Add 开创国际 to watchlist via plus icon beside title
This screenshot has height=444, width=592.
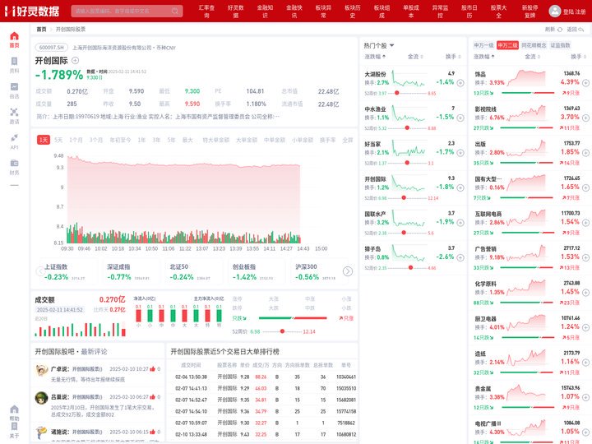(x=75, y=60)
